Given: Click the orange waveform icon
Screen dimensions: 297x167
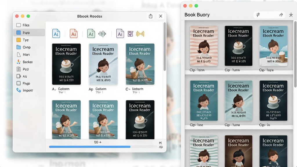Looking at the screenshot, I should click(140, 34).
